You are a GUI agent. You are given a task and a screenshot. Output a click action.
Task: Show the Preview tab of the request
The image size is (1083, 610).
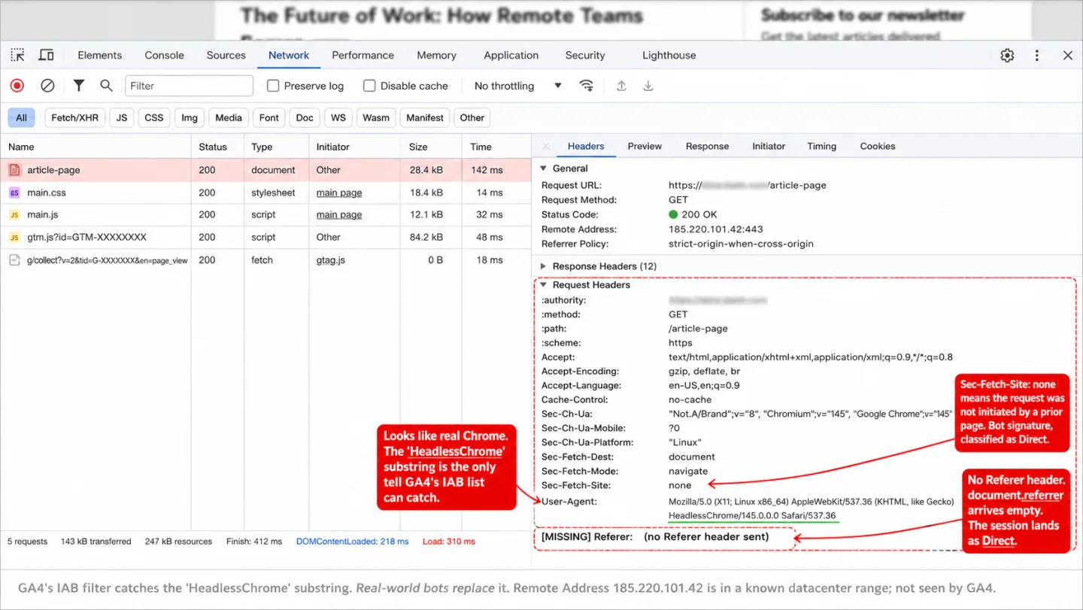pyautogui.click(x=645, y=146)
